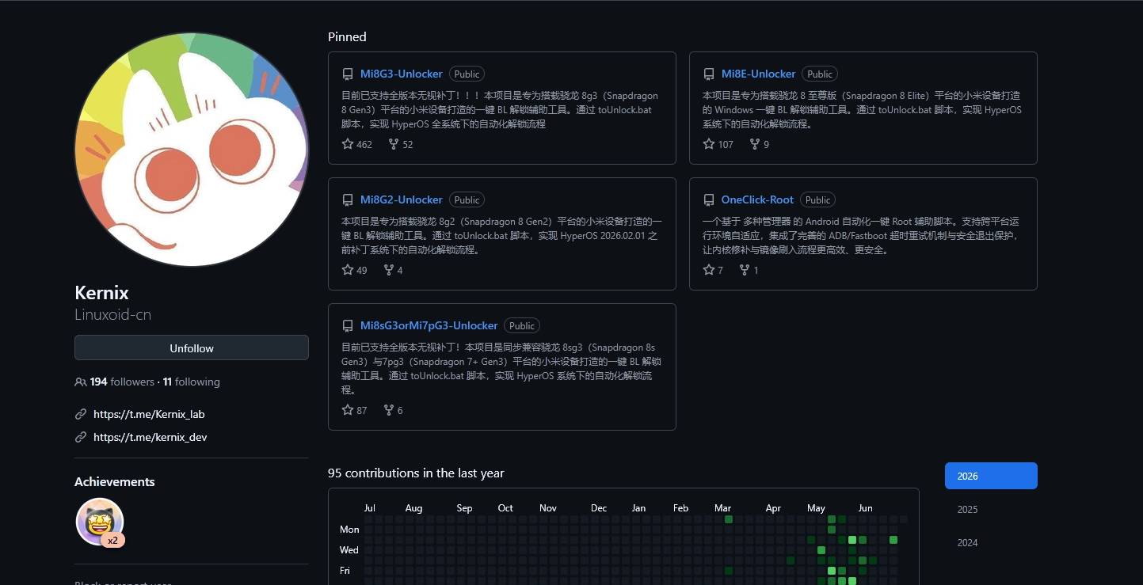The width and height of the screenshot is (1143, 585).
Task: Click the repository icon beside Mi8G3-Unlocker
Action: [x=348, y=74]
